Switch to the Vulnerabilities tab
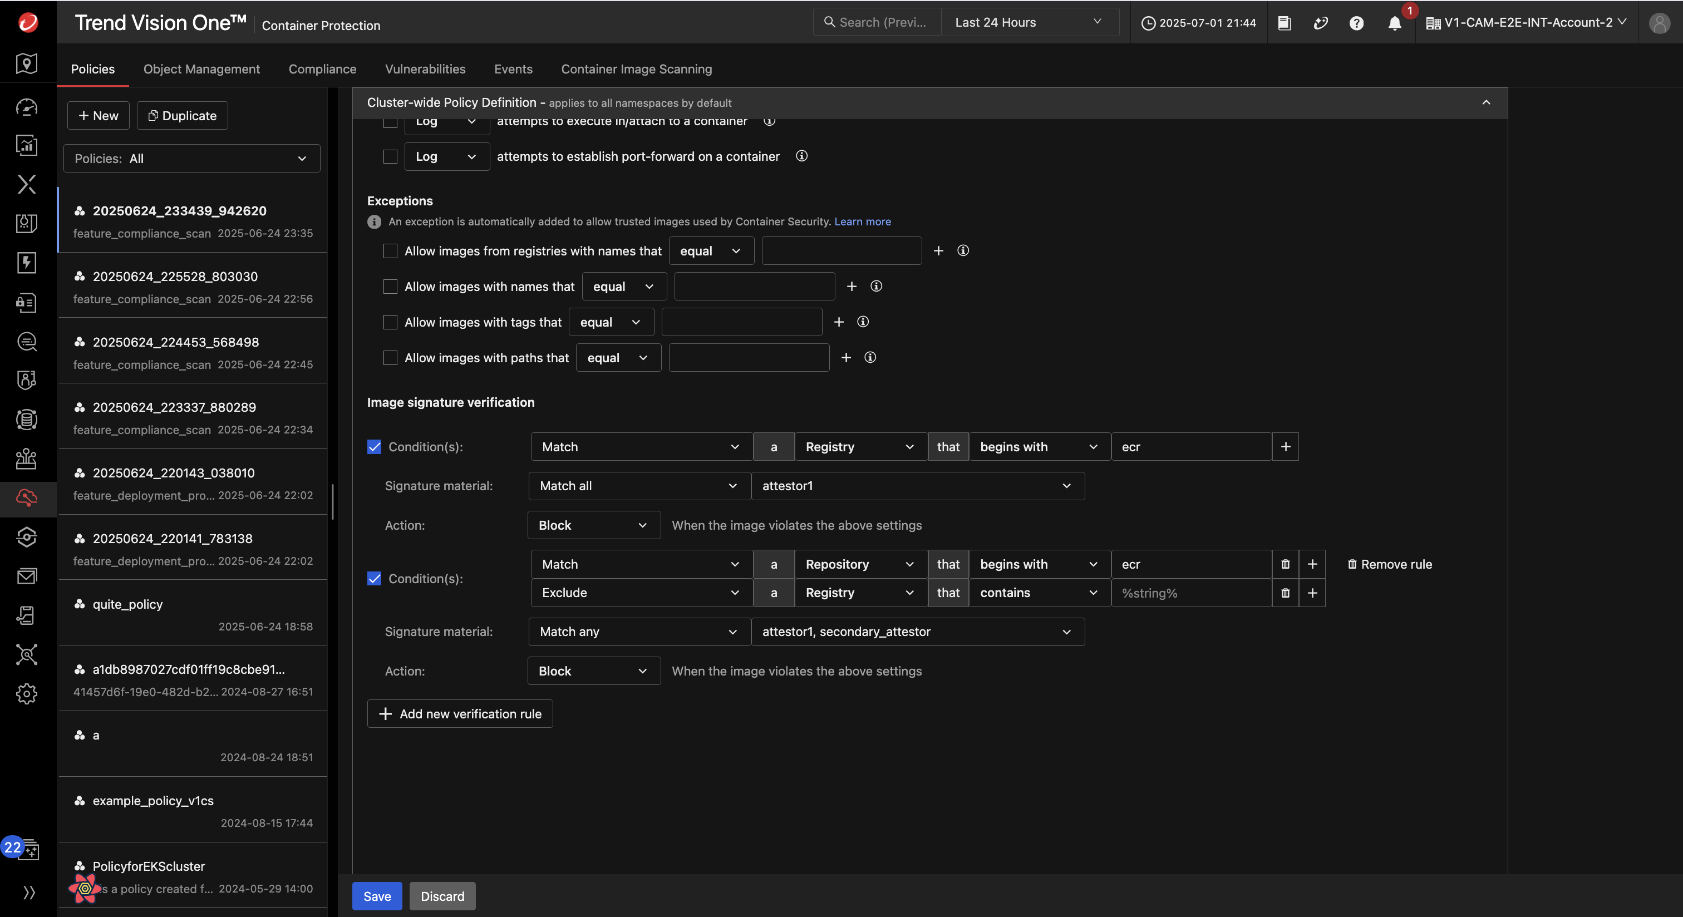The width and height of the screenshot is (1683, 917). (x=425, y=69)
